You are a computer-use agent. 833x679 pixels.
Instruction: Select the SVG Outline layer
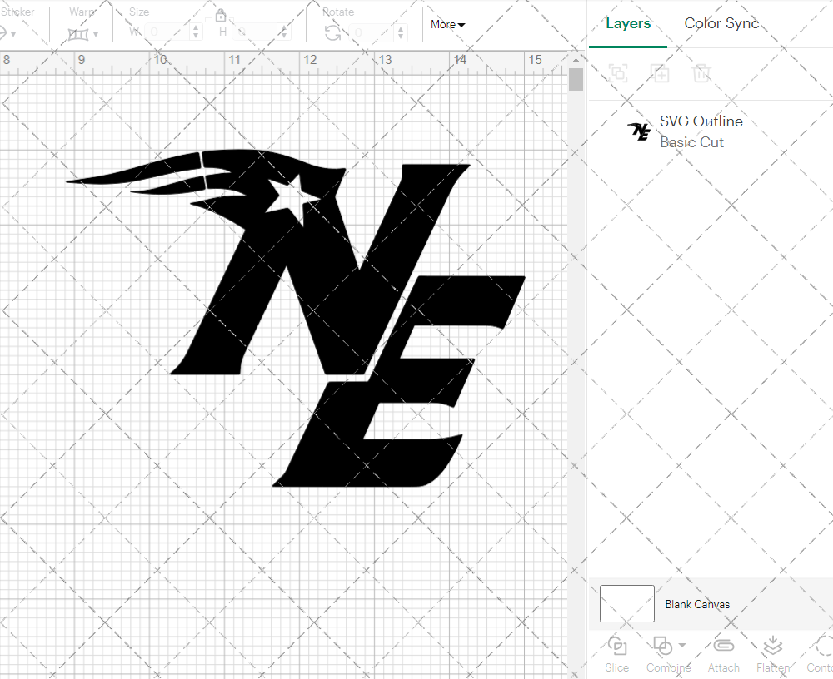700,131
